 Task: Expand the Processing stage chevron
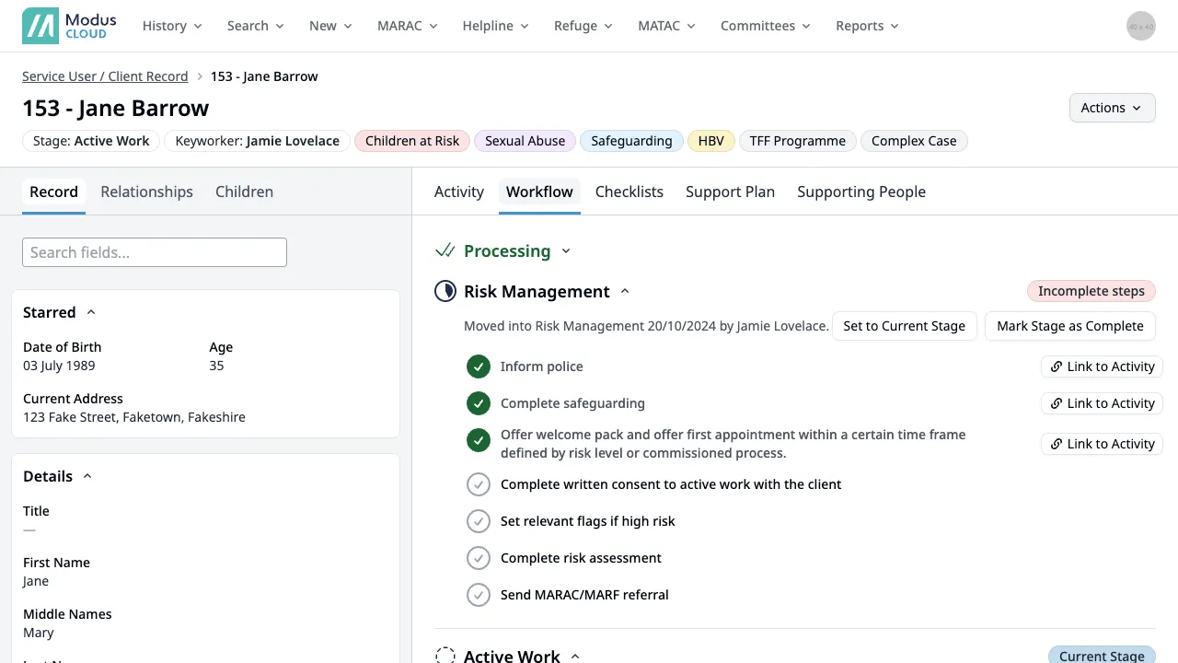pos(566,251)
